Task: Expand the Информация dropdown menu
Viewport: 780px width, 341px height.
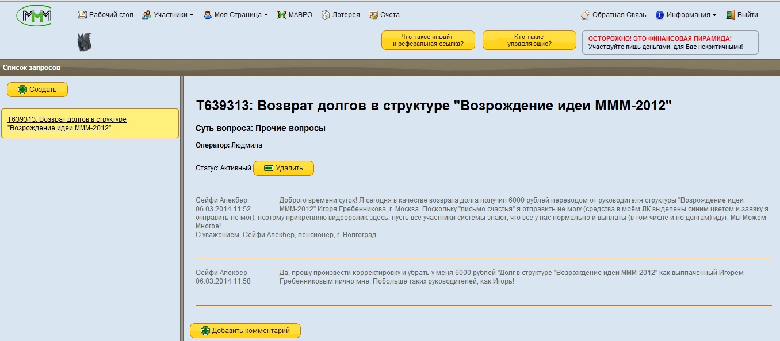Action: click(x=686, y=15)
